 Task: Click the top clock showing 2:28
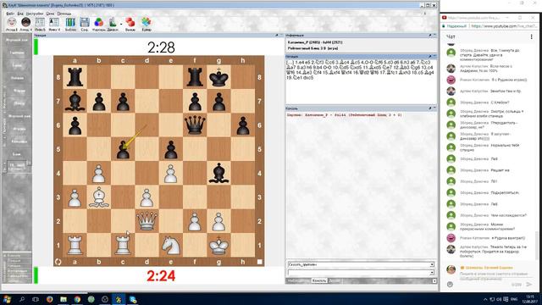coord(161,47)
